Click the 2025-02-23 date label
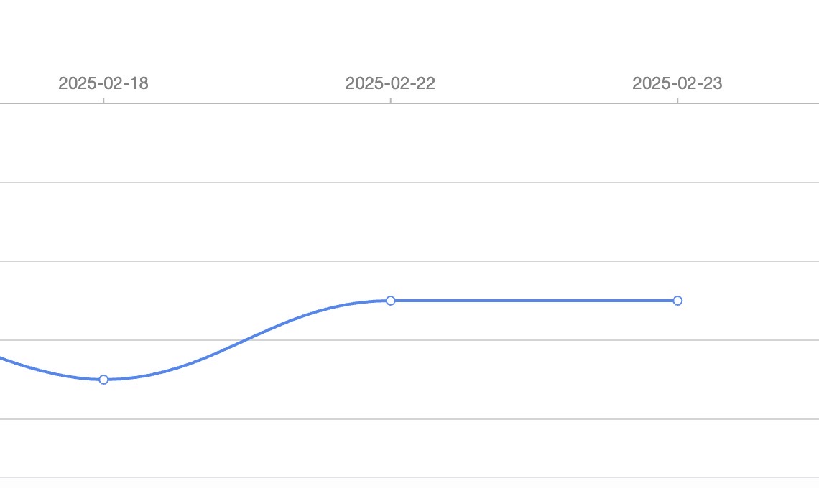The height and width of the screenshot is (488, 819). click(x=677, y=83)
